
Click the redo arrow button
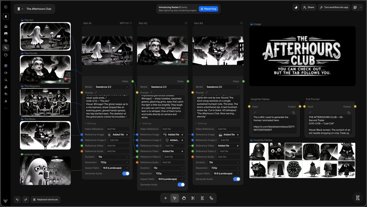coord(26,200)
